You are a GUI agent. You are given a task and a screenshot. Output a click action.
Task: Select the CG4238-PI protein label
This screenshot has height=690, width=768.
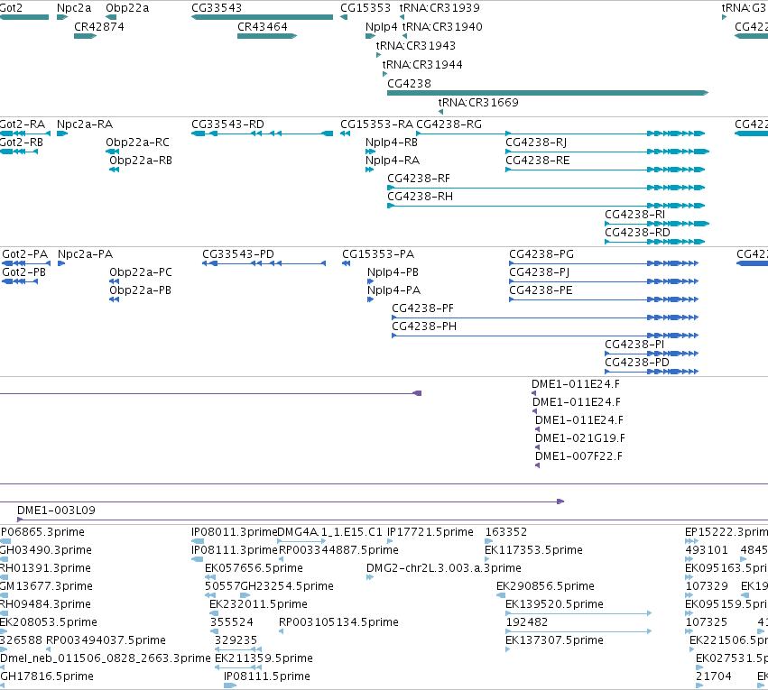(634, 345)
